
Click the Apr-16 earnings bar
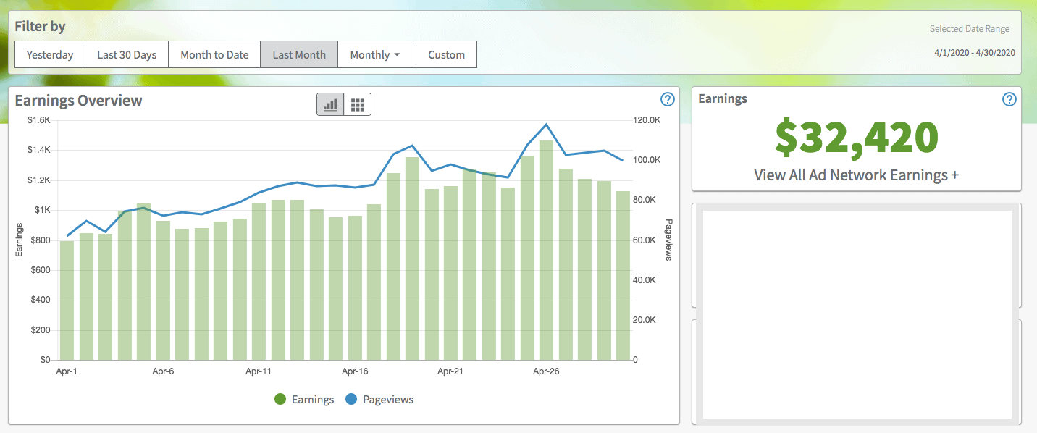(355, 290)
